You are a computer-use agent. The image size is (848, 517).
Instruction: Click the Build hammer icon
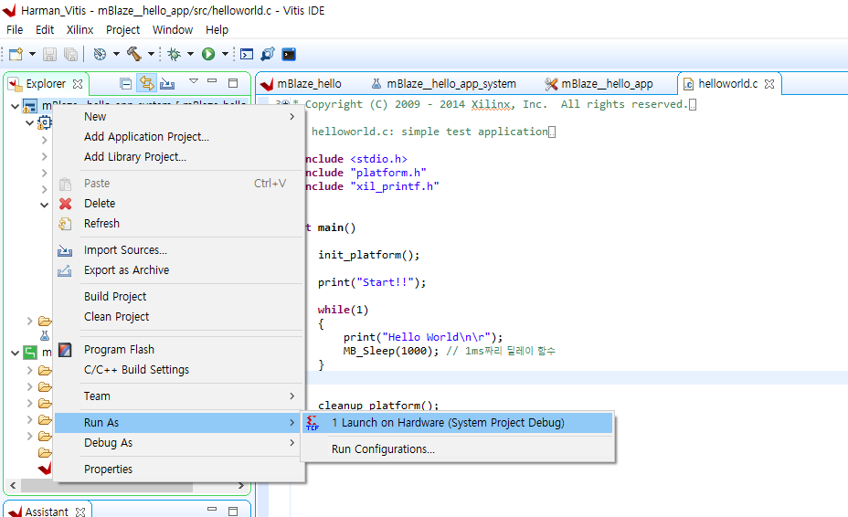(x=133, y=54)
